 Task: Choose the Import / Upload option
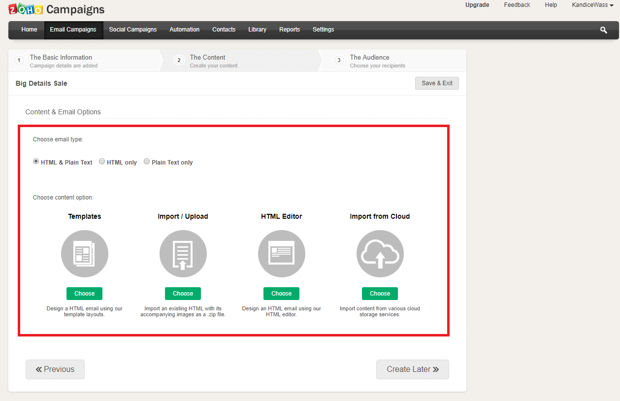point(183,294)
